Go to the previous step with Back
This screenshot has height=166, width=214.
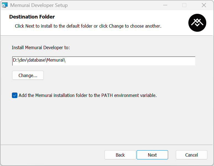tap(120, 155)
